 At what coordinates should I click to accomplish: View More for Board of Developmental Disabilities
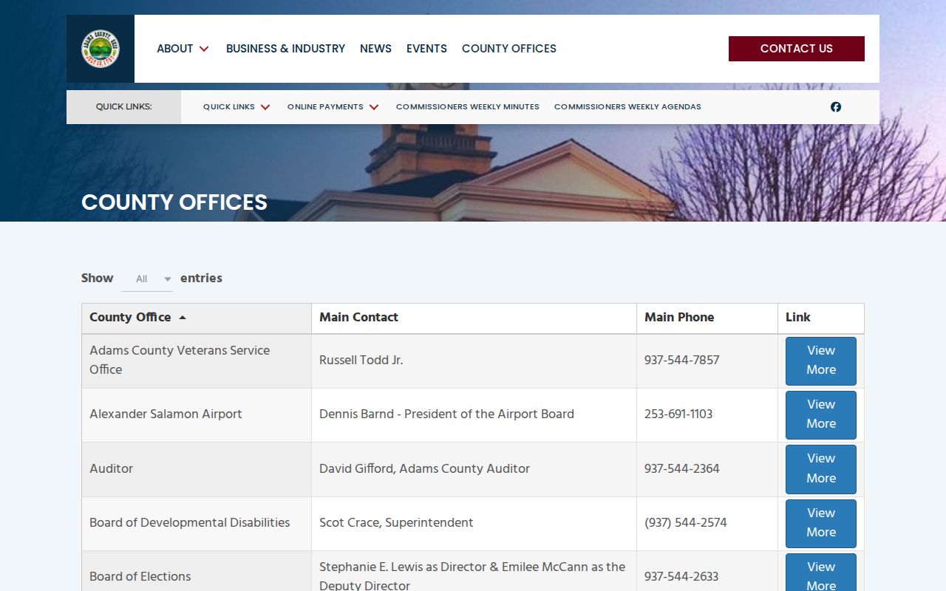pyautogui.click(x=821, y=523)
